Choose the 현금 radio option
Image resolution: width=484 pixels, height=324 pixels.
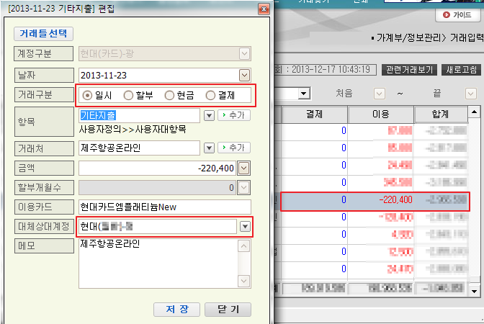(x=169, y=96)
